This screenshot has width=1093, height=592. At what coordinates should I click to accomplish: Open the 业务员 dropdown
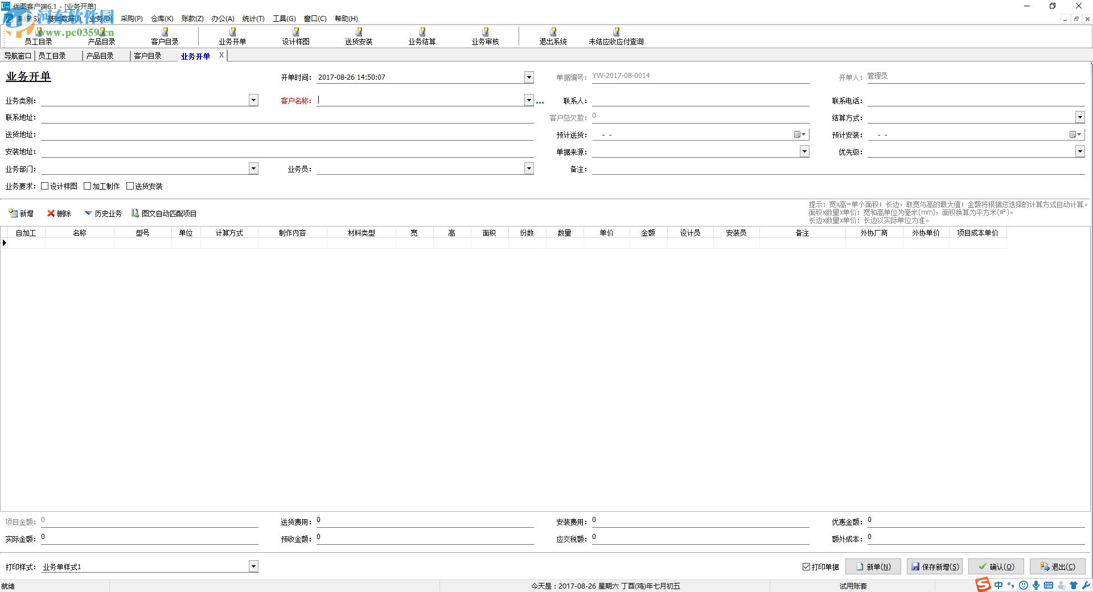[529, 168]
